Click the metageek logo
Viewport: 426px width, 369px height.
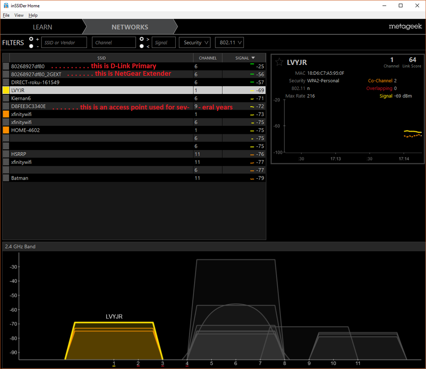(x=405, y=26)
